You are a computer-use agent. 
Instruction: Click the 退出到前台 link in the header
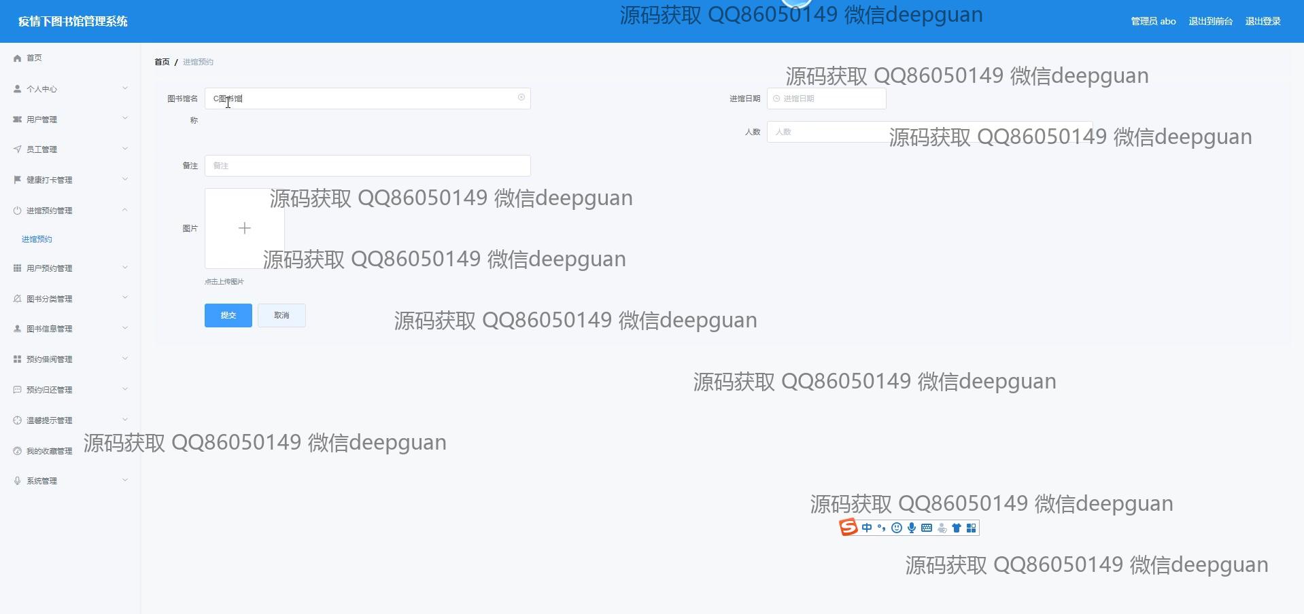point(1211,21)
